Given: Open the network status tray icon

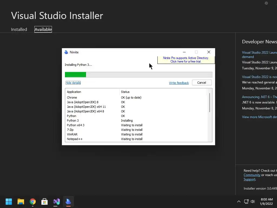Looking at the screenshot, I should 246,201.
